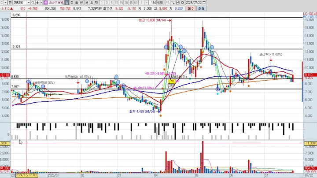Open the custom interval dropdown arrow
Viewport: 317px width, 178px height.
[146, 3]
